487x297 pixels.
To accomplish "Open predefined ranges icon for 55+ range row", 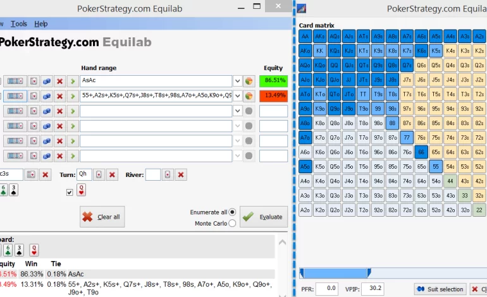I will pyautogui.click(x=15, y=96).
